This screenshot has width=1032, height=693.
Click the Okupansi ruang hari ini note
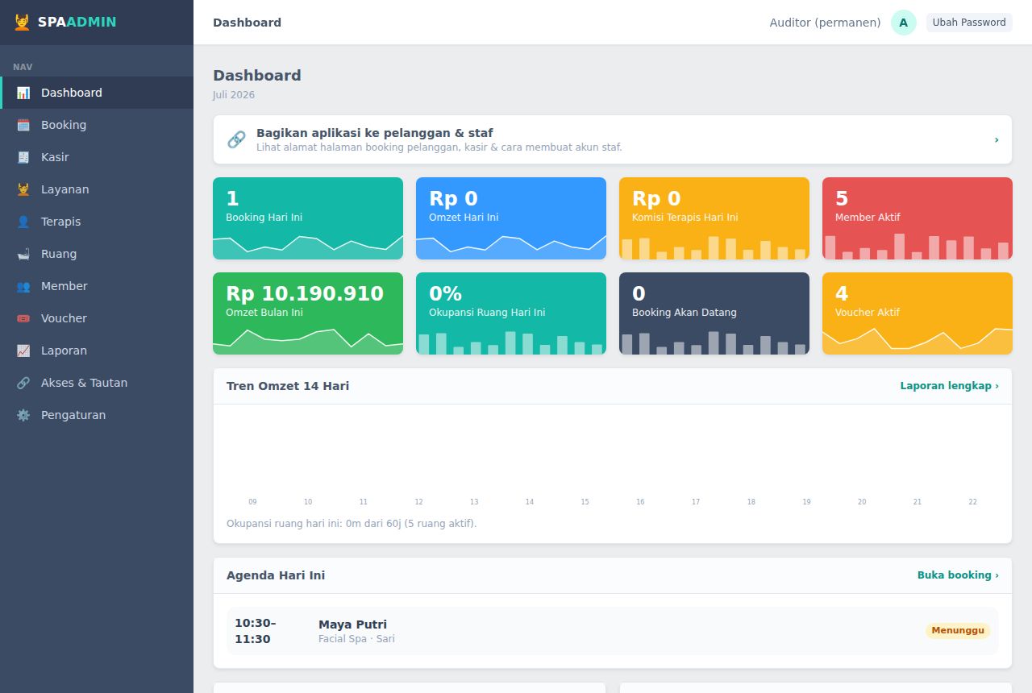[352, 524]
